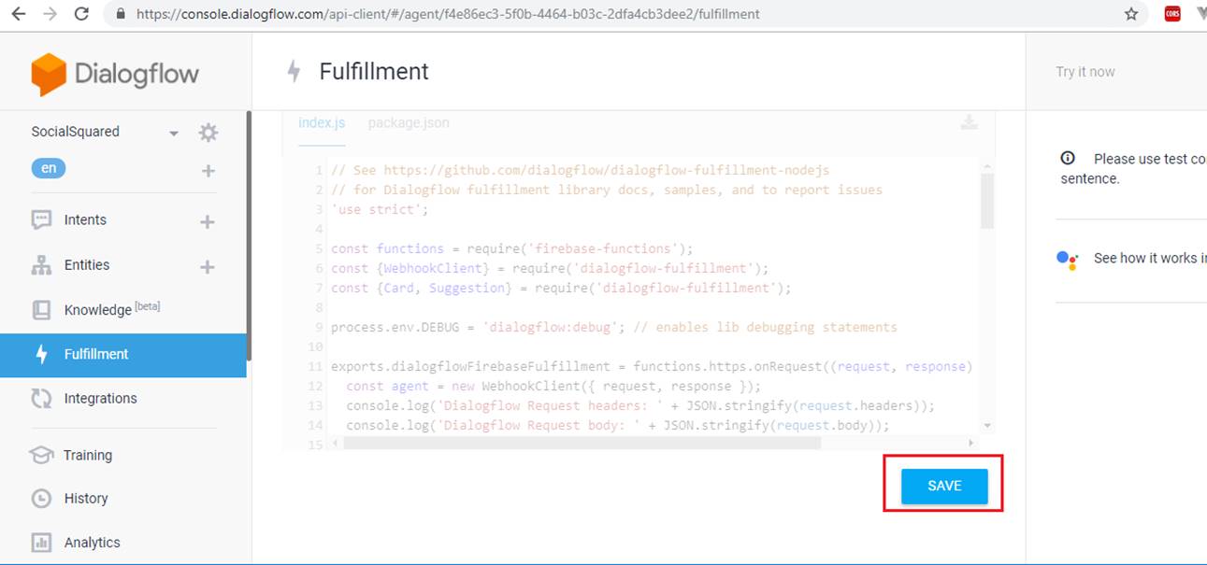
Task: Switch to the package.json tab
Action: click(408, 123)
